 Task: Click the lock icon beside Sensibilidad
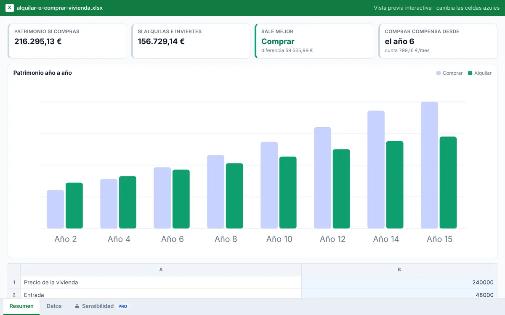pos(77,306)
